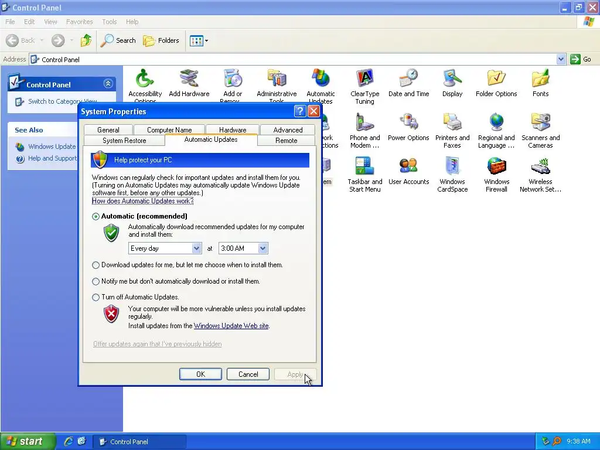600x450 pixels.
Task: Click Switch to Category View link
Action: (62, 101)
